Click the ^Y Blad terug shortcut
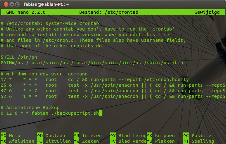The height and width of the screenshot is (144, 226). [128, 136]
